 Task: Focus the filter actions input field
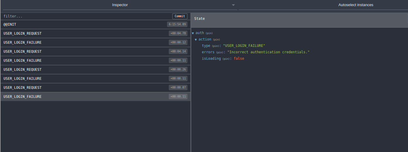point(86,16)
